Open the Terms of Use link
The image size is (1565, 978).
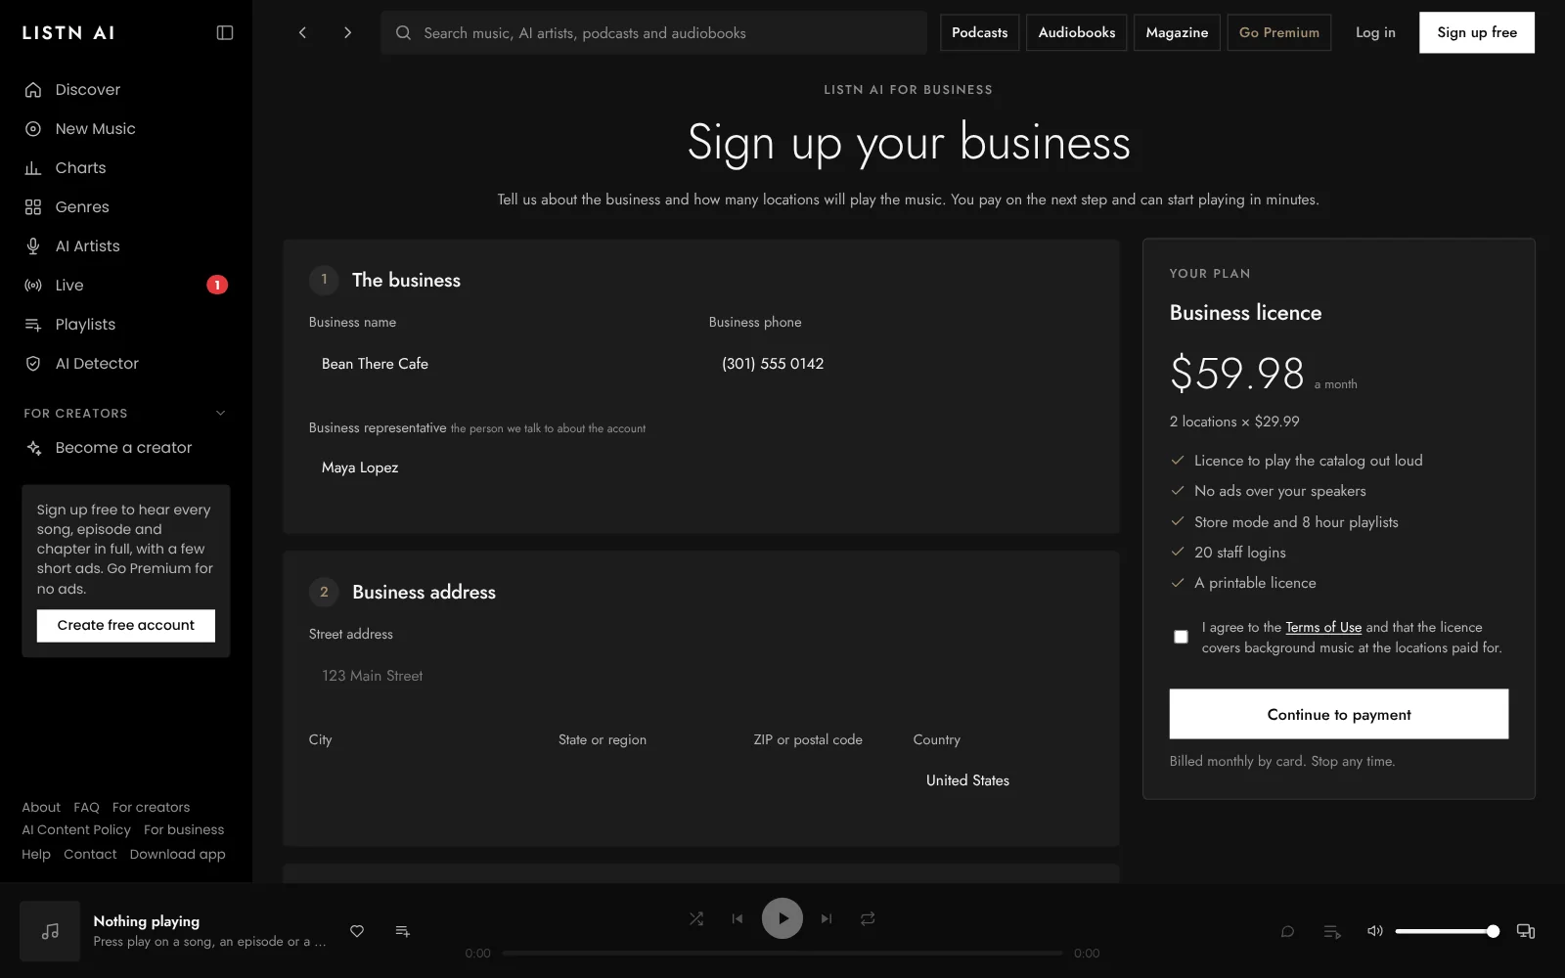(1323, 627)
